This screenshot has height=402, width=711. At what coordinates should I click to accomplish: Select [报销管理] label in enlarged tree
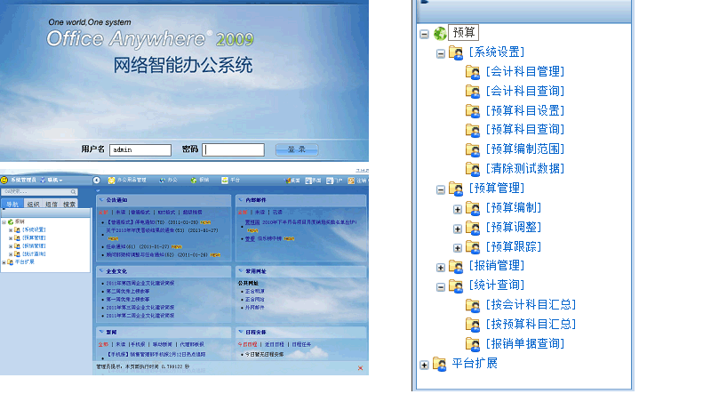click(497, 266)
